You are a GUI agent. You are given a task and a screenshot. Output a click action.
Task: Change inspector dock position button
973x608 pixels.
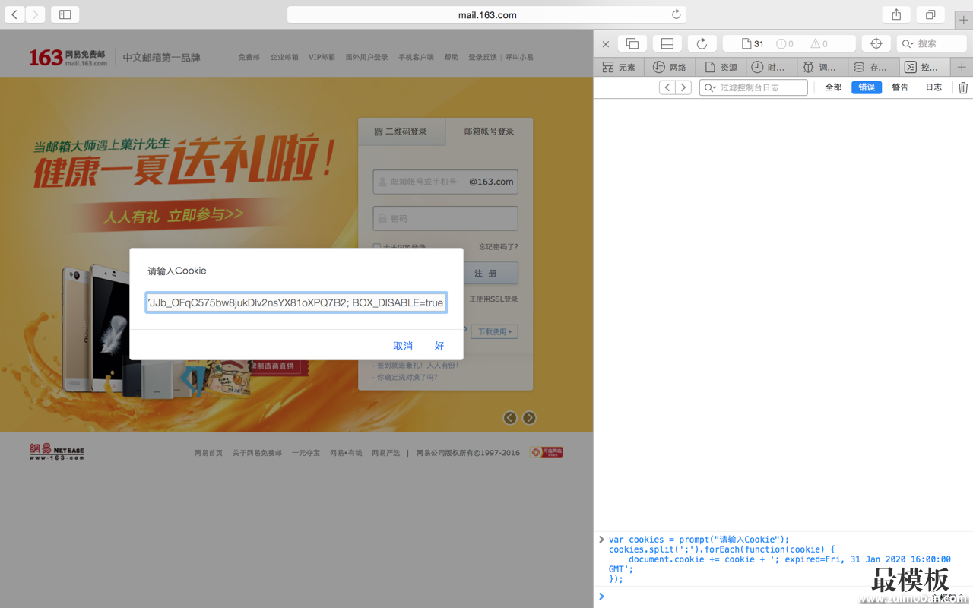(667, 43)
